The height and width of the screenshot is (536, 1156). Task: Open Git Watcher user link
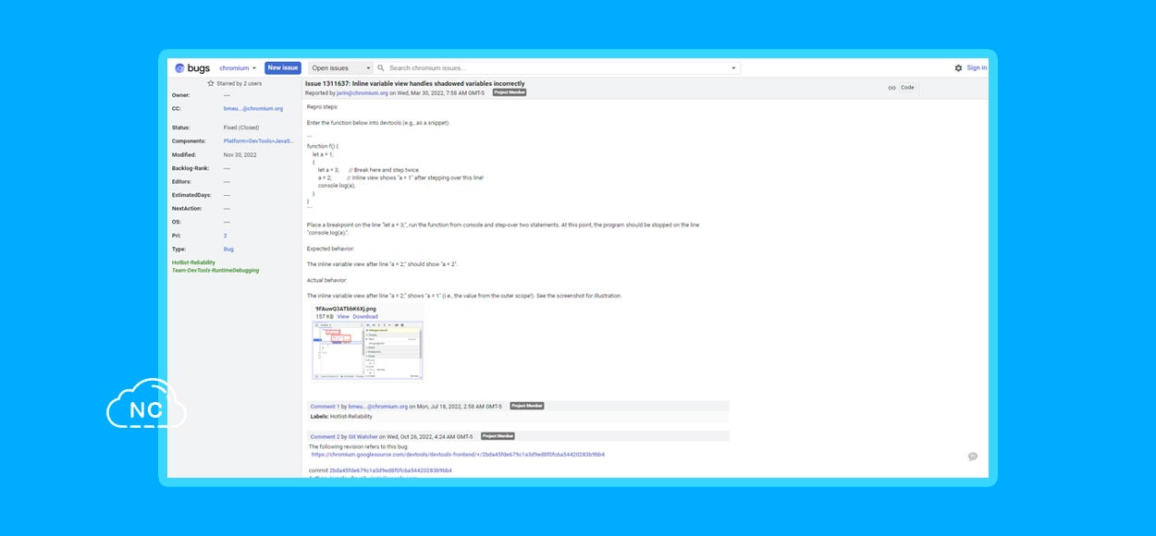(x=363, y=436)
